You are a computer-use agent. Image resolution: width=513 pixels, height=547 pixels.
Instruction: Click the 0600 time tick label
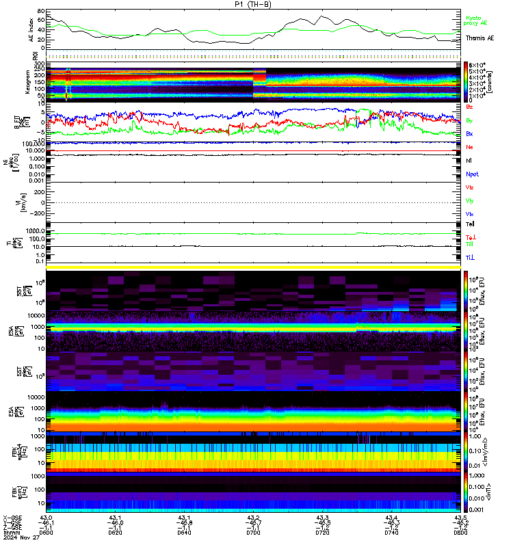coord(46,533)
